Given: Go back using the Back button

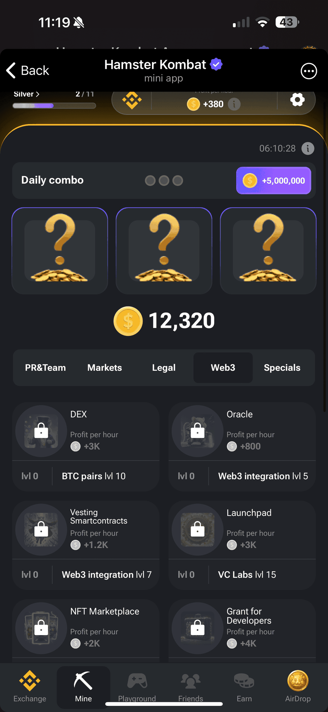Looking at the screenshot, I should click(x=28, y=71).
